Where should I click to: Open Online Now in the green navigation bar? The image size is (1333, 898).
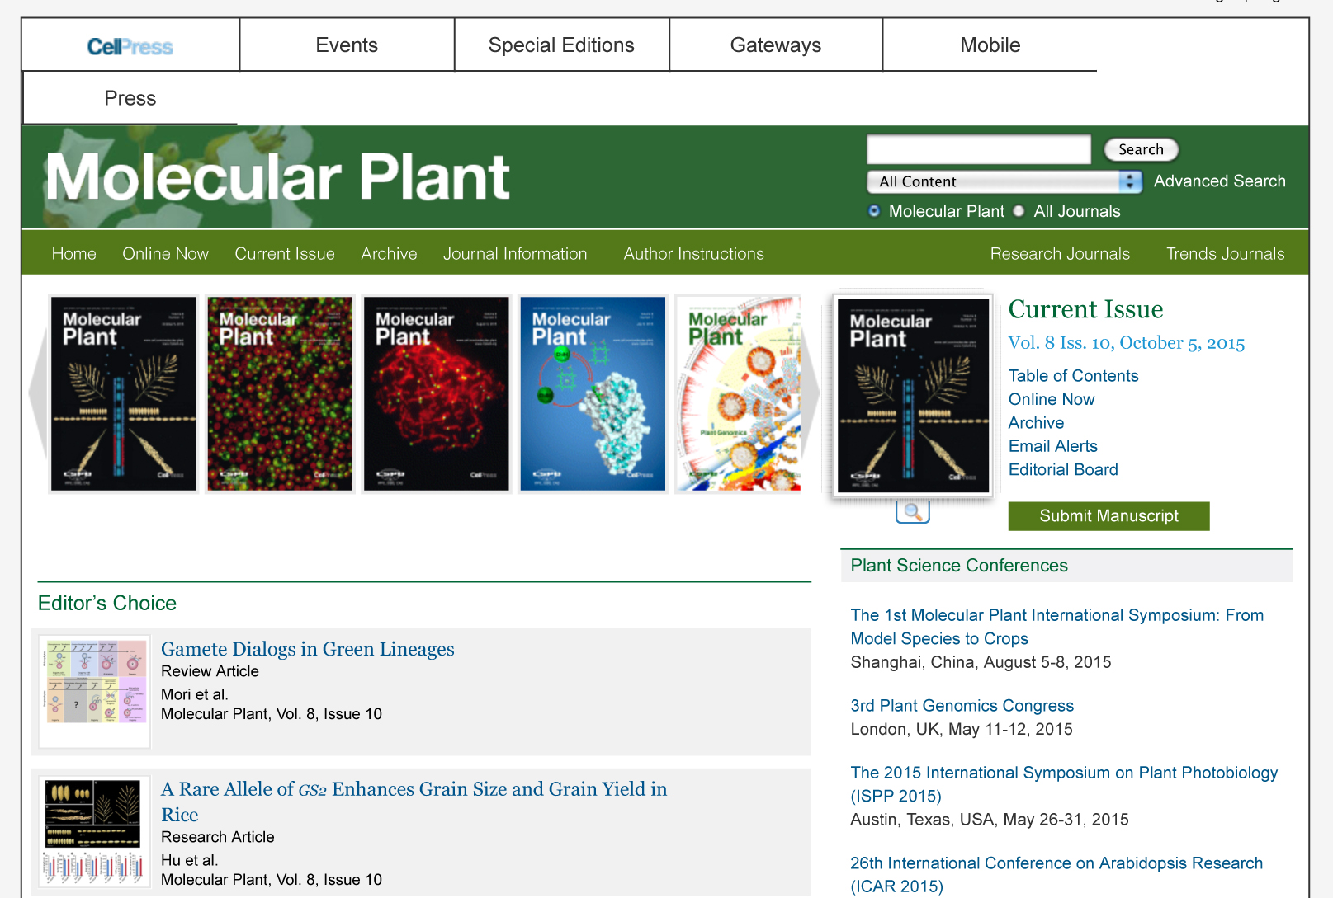click(x=165, y=254)
